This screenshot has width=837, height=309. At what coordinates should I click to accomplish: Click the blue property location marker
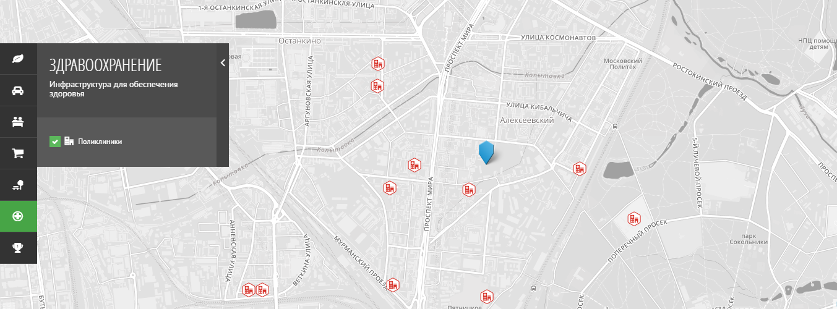[487, 152]
